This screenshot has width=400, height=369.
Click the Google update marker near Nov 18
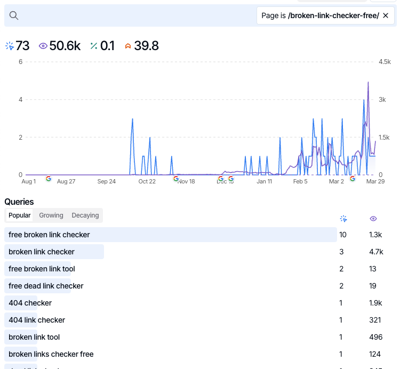tap(176, 179)
